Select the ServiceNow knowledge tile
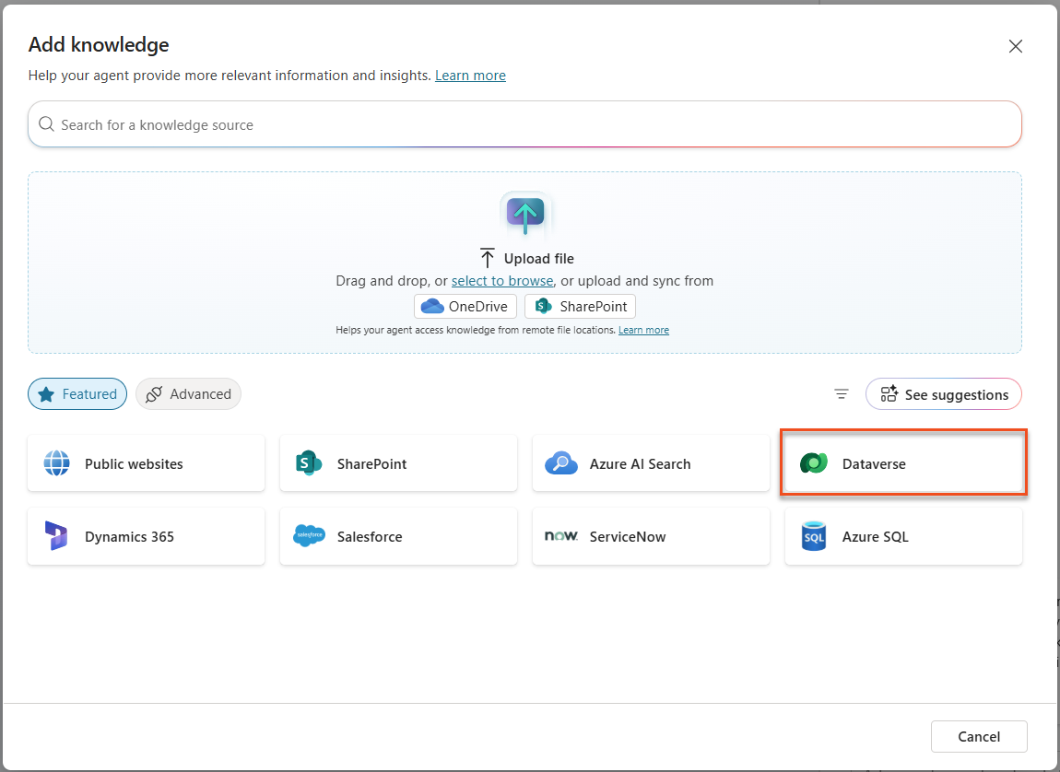 (x=651, y=536)
